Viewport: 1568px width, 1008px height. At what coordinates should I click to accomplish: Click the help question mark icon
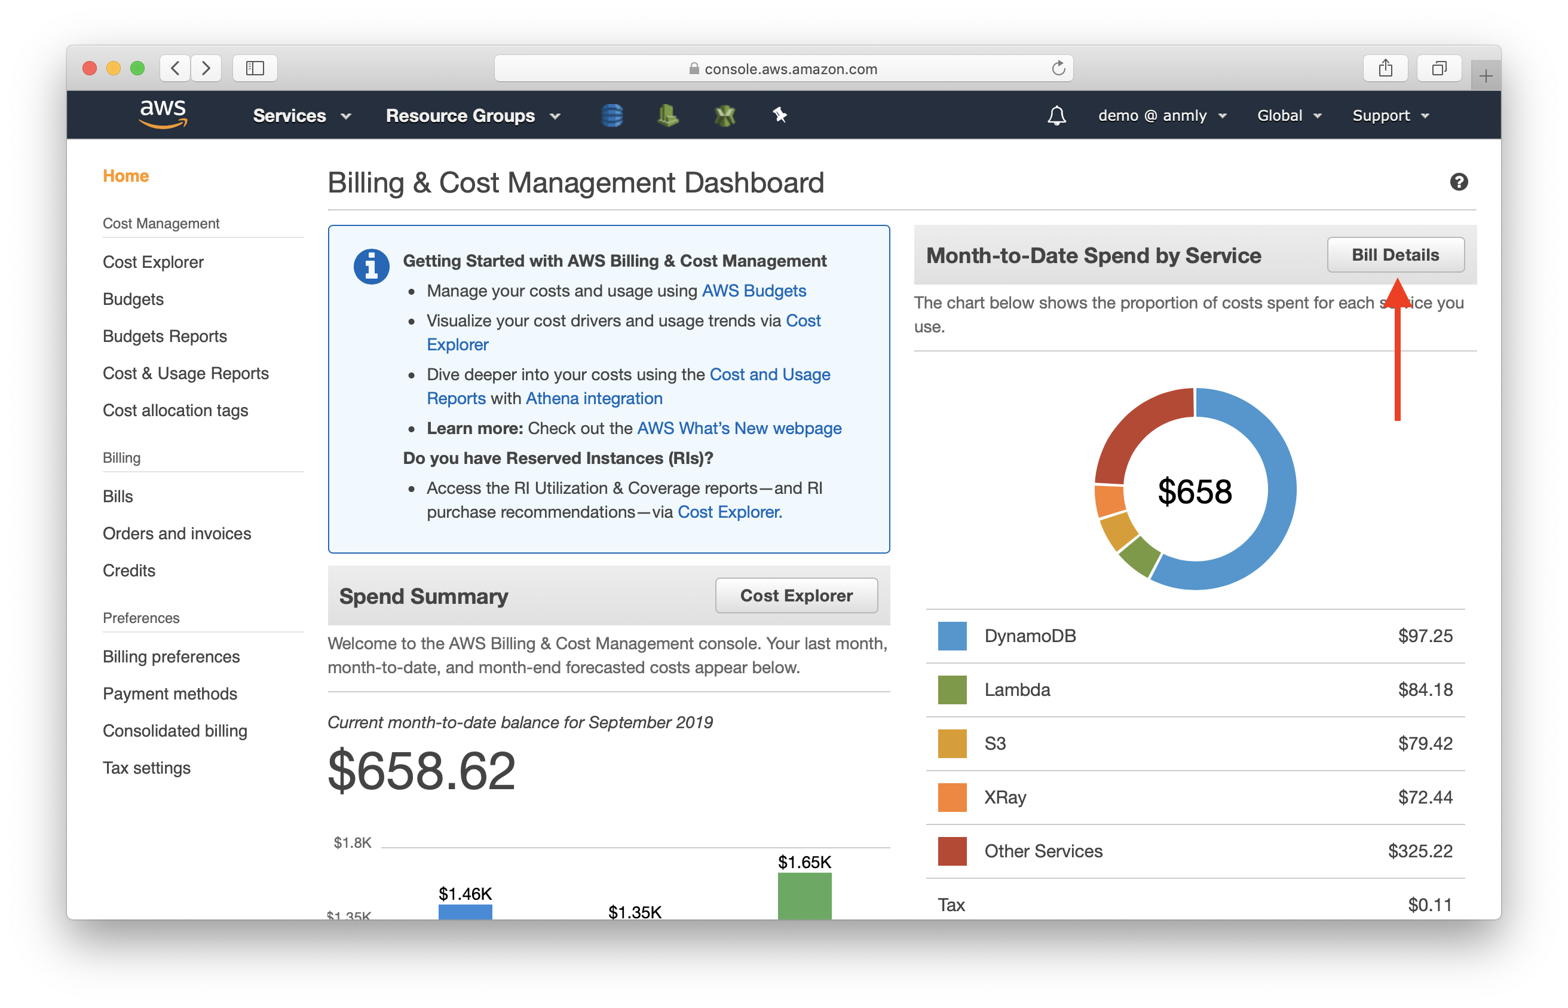click(x=1458, y=182)
